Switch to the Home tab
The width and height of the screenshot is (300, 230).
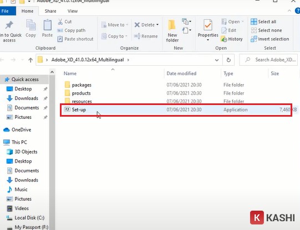[27, 11]
